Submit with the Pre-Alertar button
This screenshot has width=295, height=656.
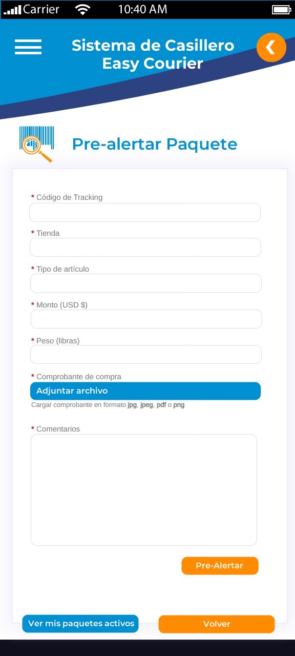coord(220,566)
